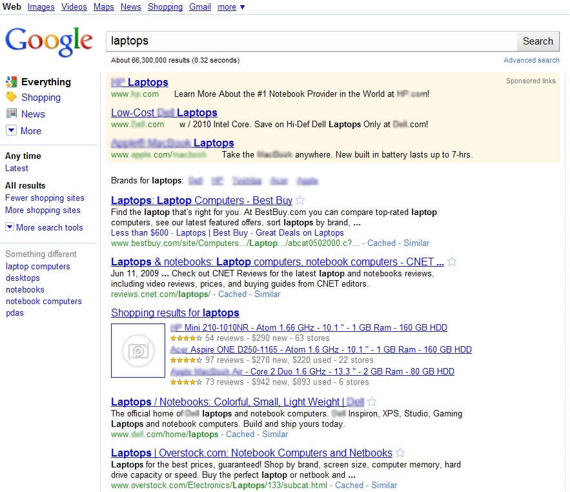Try related search 'desktops'
This screenshot has height=492, width=570.
click(23, 278)
